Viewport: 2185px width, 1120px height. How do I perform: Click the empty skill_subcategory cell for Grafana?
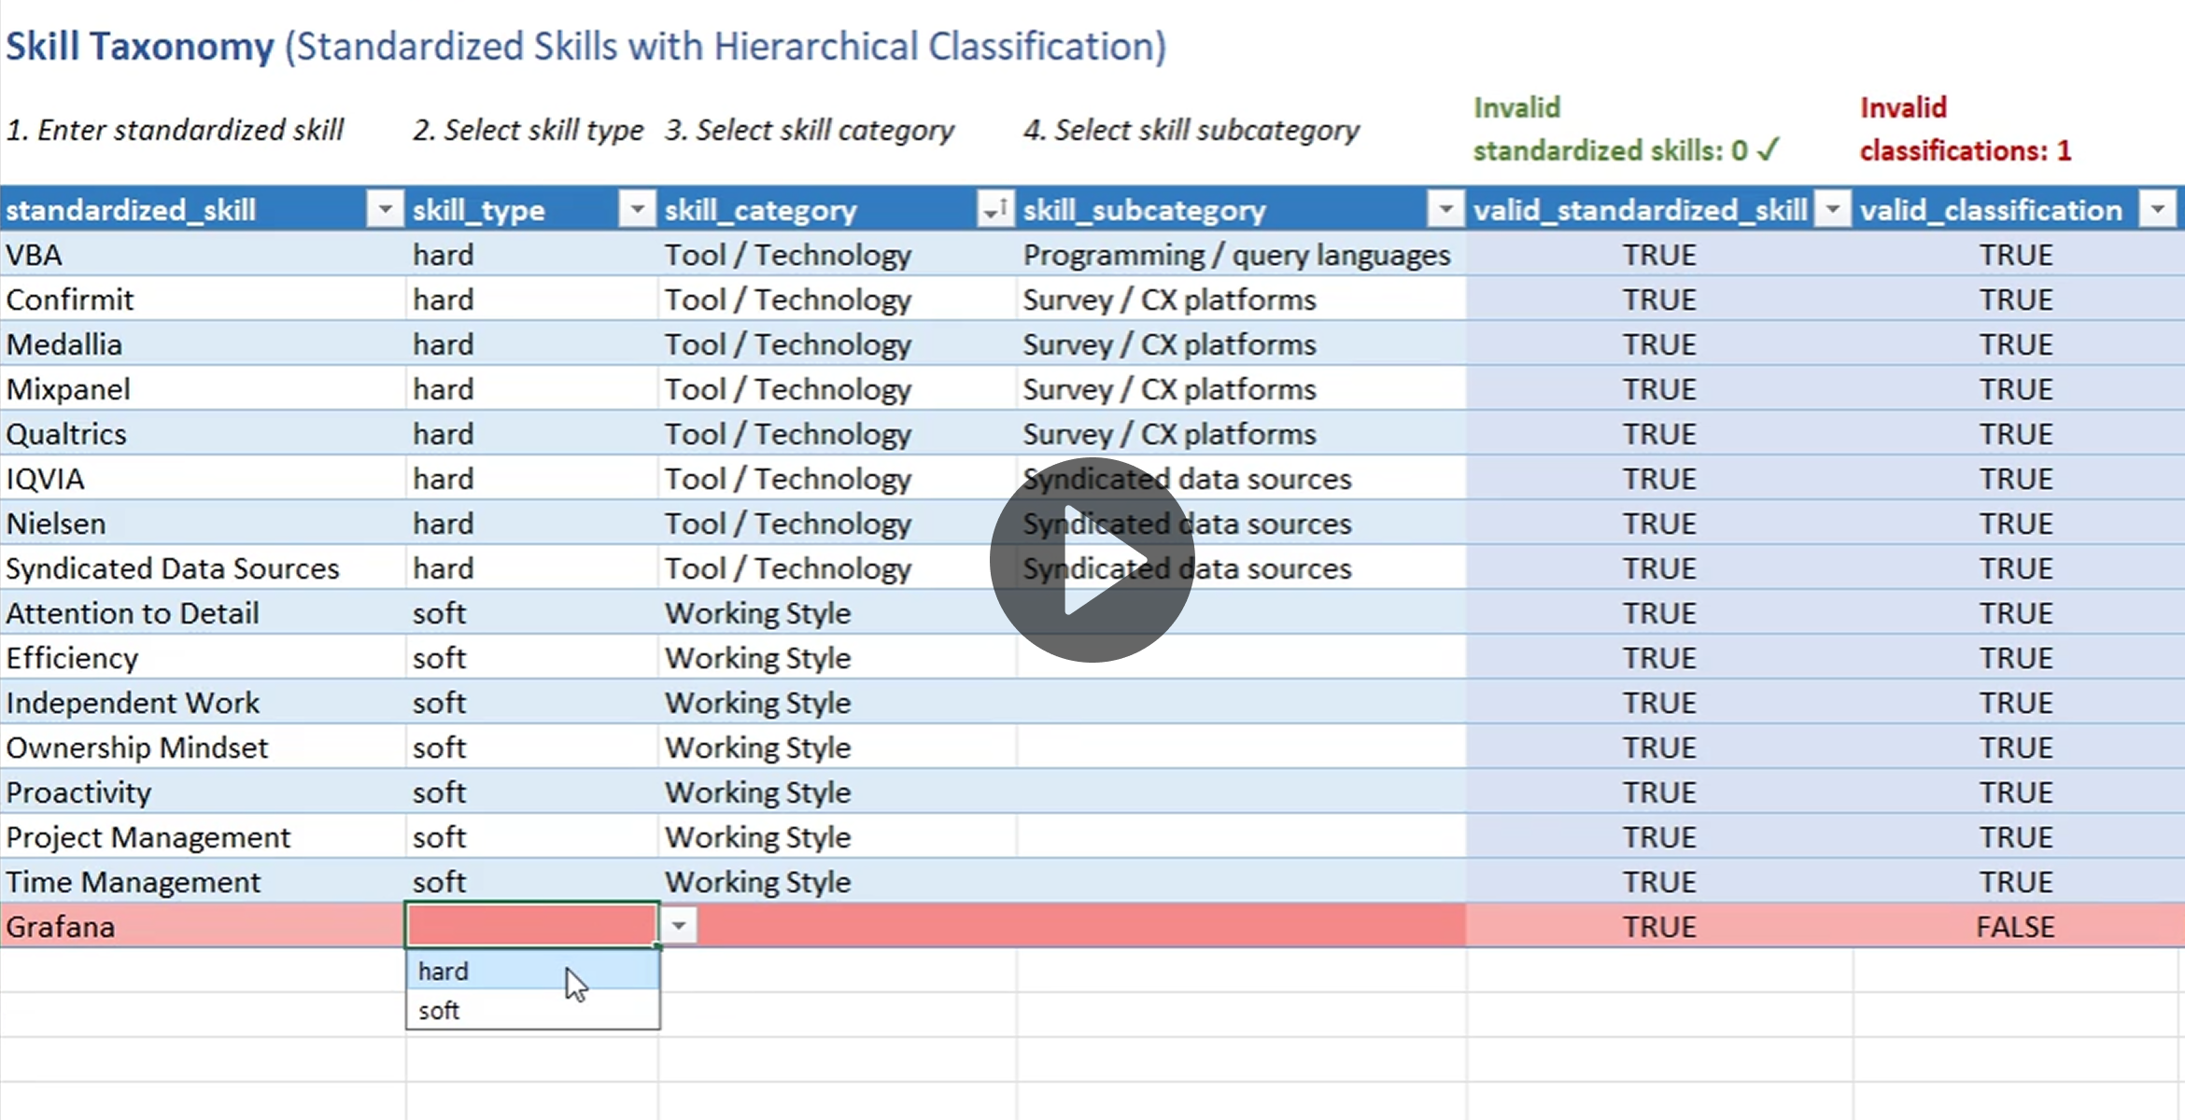pyautogui.click(x=1241, y=926)
